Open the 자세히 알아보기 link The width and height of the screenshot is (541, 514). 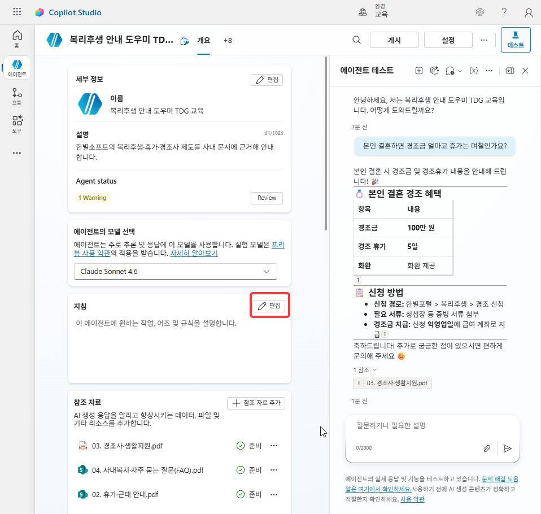pyautogui.click(x=194, y=253)
